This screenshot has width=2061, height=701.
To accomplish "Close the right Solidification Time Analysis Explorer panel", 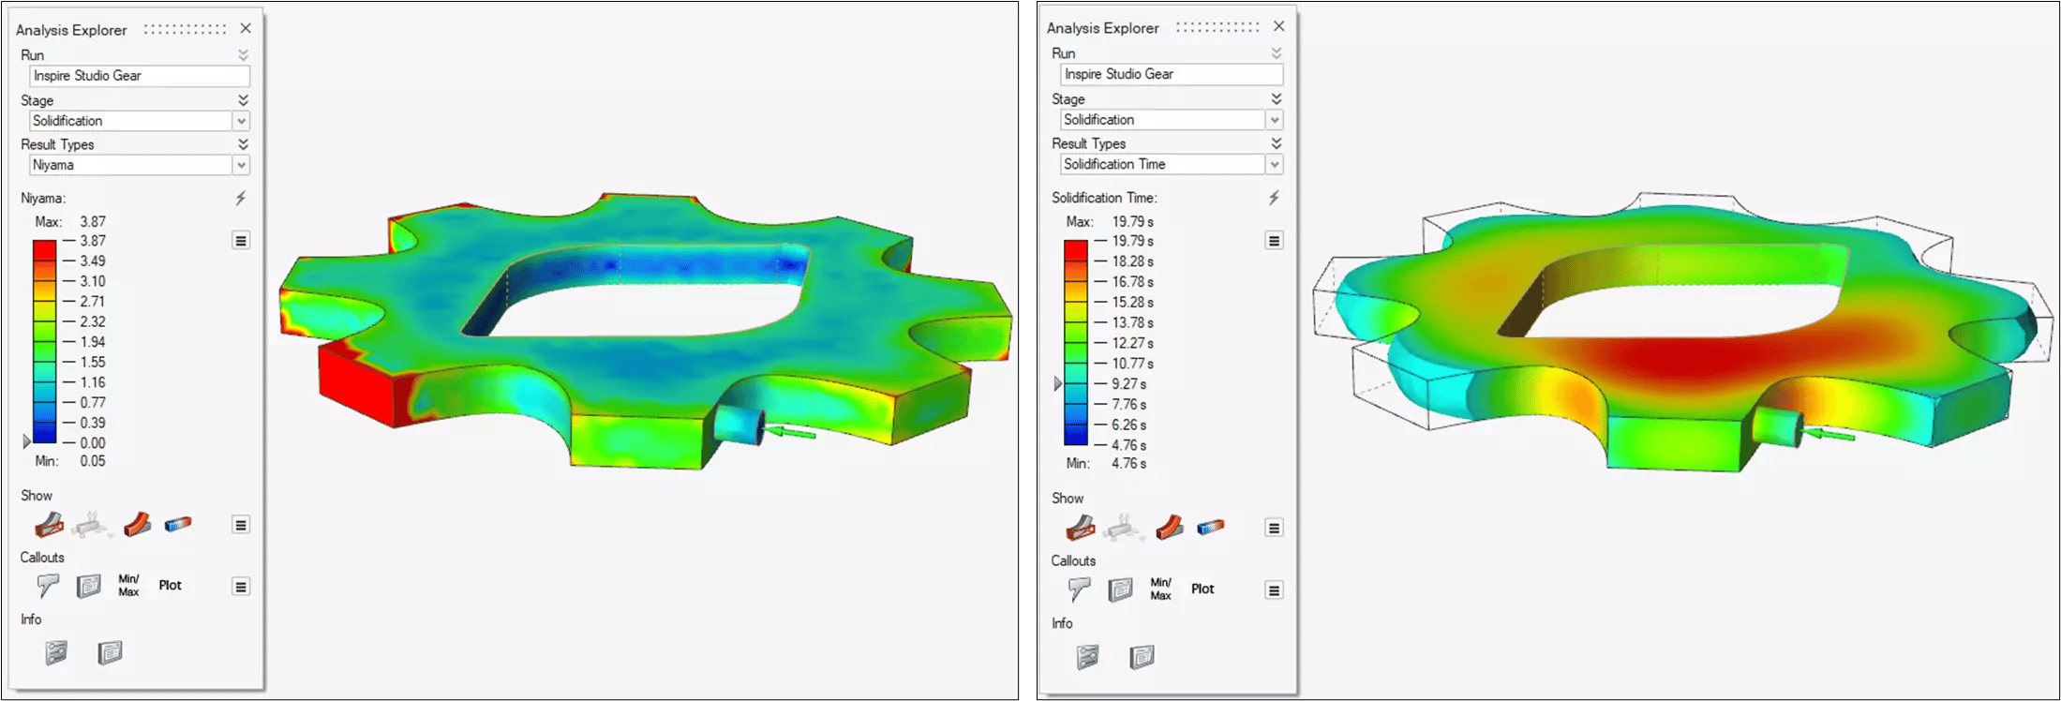I will tap(1278, 26).
